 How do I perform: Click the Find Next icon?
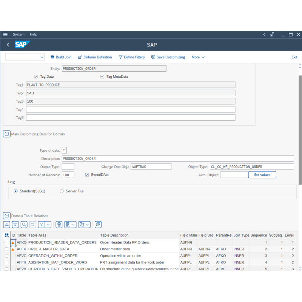pos(33,224)
